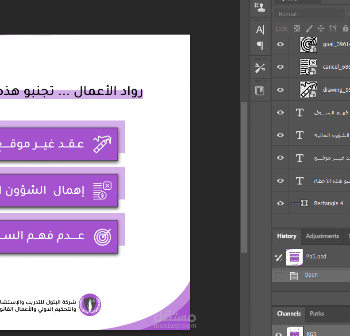Open the Normal blend mode dropdown
350x336 pixels.
point(309,14)
